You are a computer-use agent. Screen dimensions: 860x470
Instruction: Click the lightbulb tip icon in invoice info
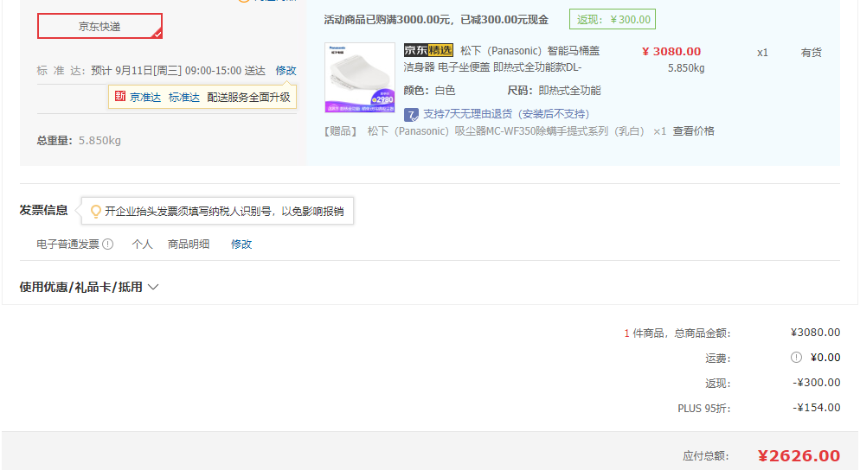click(95, 212)
